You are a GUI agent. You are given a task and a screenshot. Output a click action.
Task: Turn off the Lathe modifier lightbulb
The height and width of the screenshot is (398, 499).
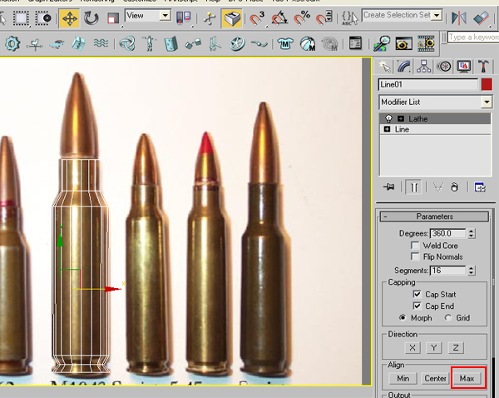click(388, 118)
